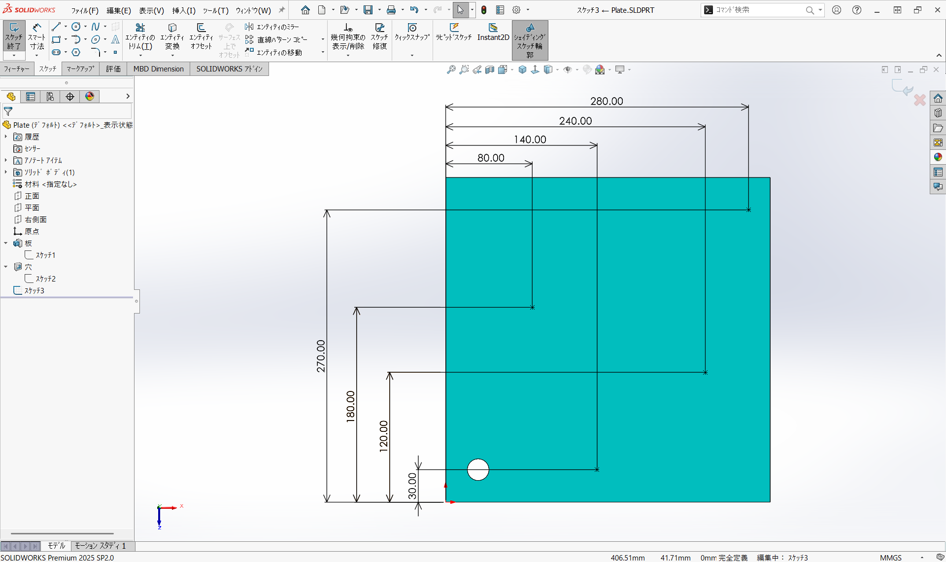Open Repair Sketch (スケッチ修復)
946x562 pixels.
pos(379,37)
